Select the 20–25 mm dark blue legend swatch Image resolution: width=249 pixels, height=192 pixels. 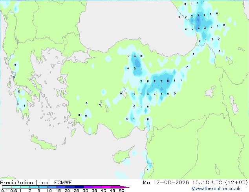70,187
